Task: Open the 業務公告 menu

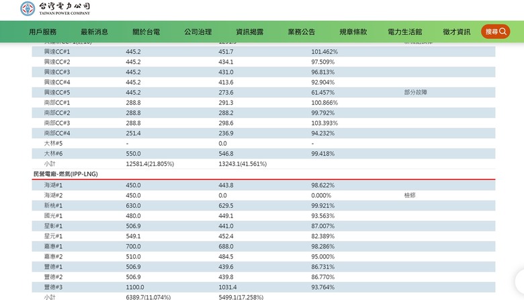Action: (302, 32)
